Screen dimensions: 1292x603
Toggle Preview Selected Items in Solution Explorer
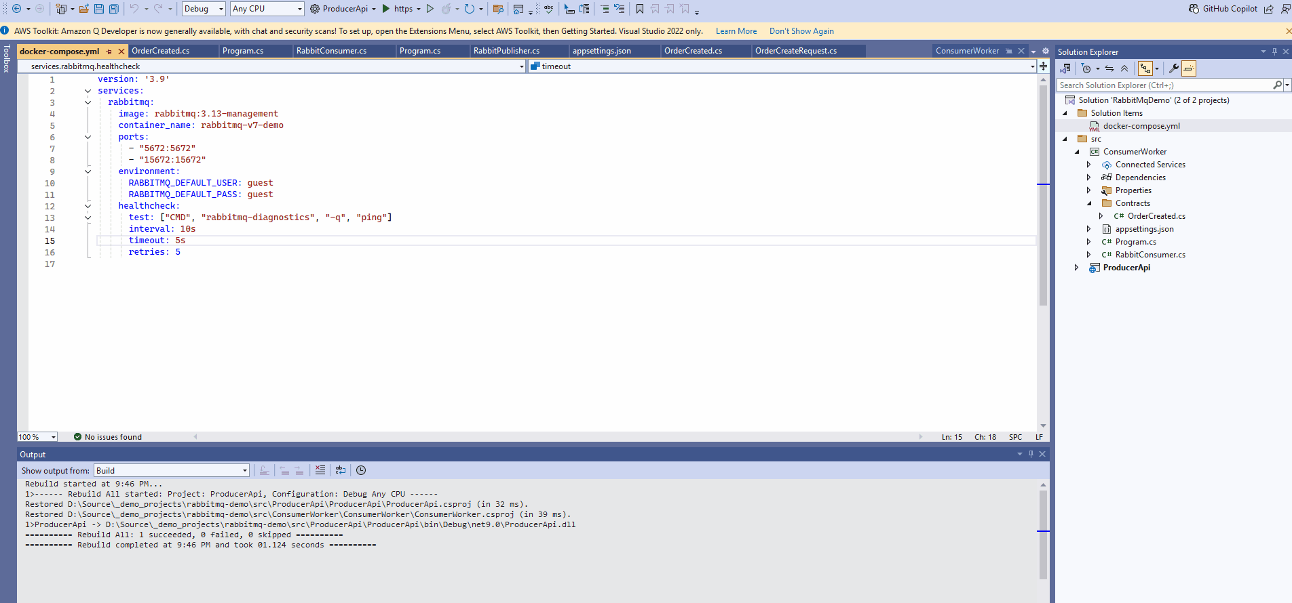(1188, 68)
